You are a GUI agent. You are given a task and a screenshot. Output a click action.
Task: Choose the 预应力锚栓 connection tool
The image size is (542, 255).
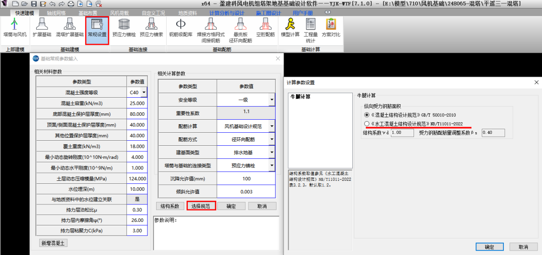click(x=124, y=28)
